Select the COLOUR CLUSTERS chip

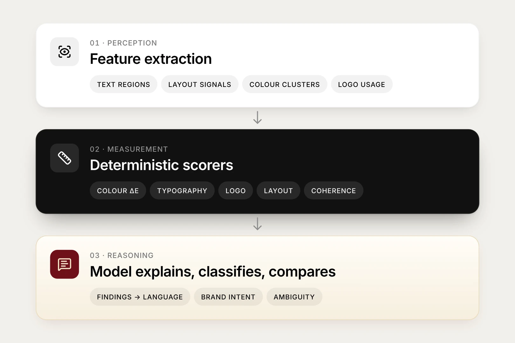coord(285,84)
